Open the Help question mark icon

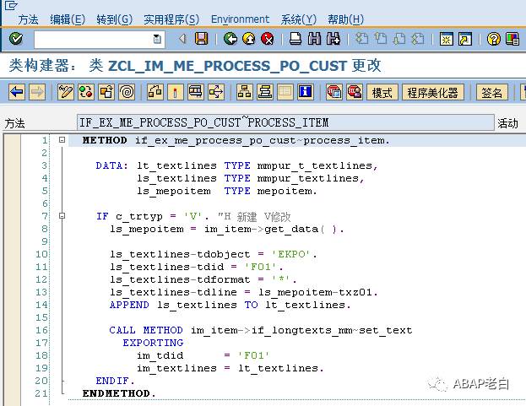tap(493, 39)
